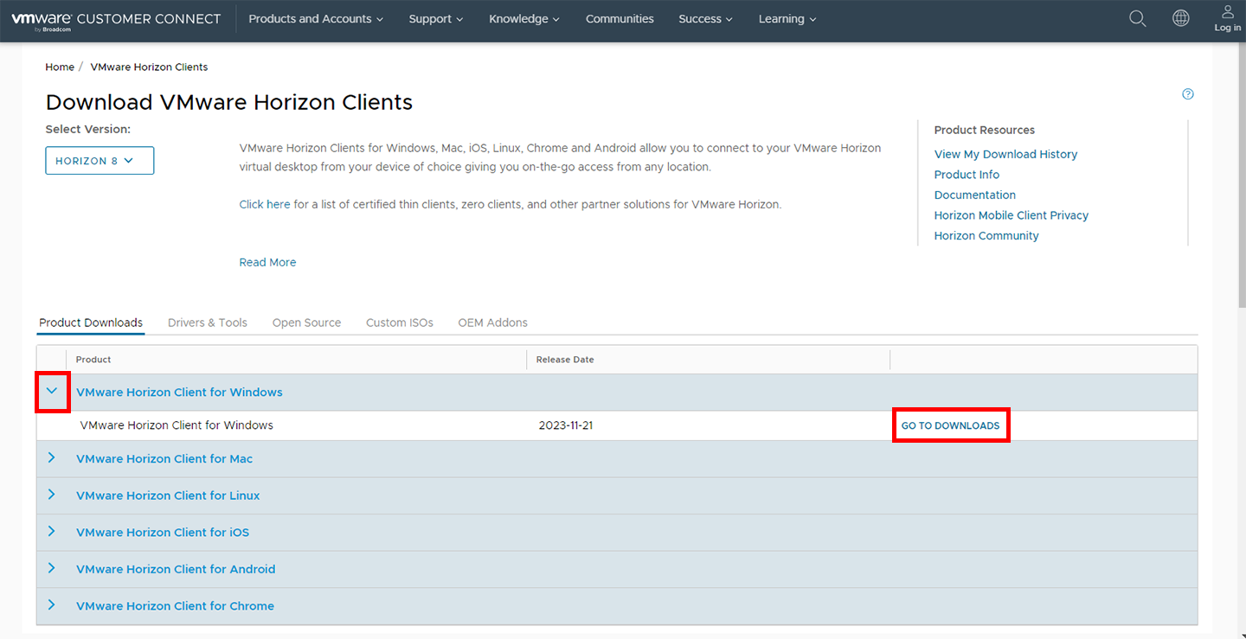This screenshot has width=1246, height=639.
Task: Open View My Download History
Action: 1005,154
